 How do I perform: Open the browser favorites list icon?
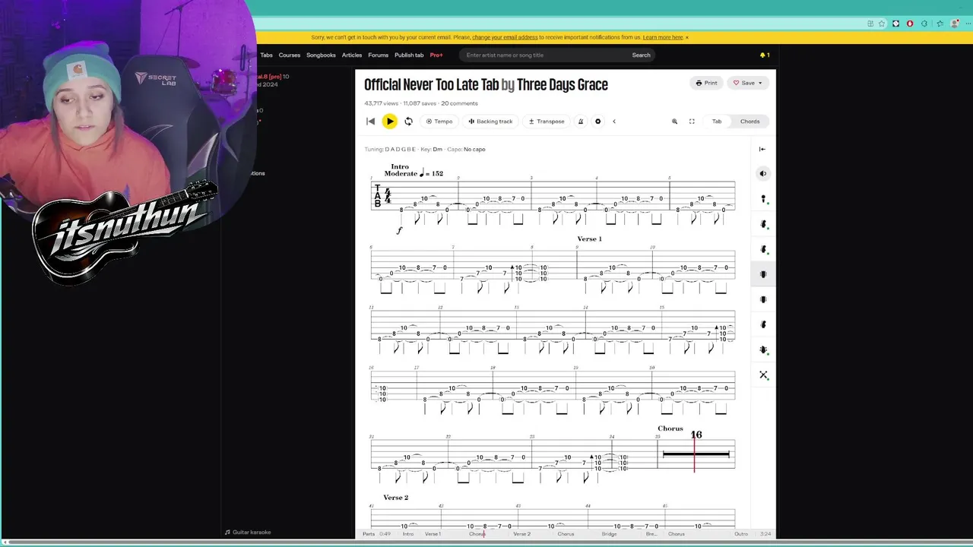[x=940, y=24]
